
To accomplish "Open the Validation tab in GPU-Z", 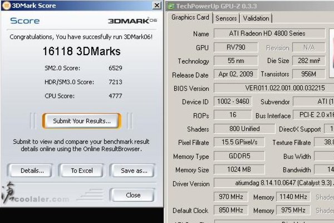I will (x=256, y=18).
